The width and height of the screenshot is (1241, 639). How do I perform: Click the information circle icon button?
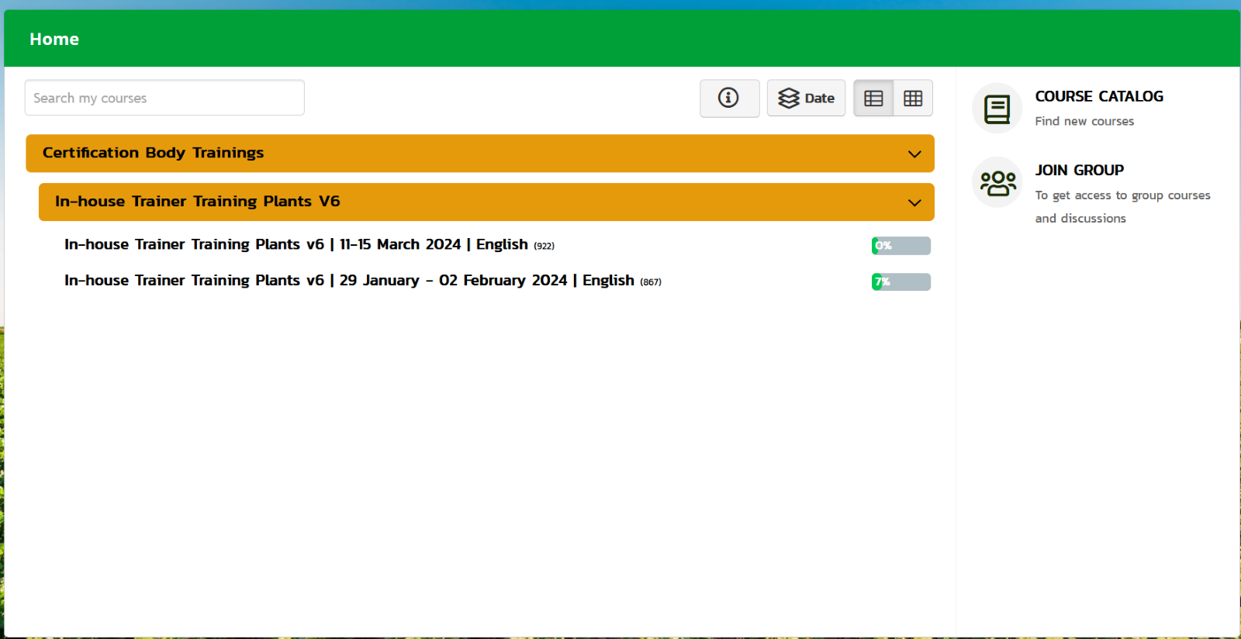coord(728,98)
